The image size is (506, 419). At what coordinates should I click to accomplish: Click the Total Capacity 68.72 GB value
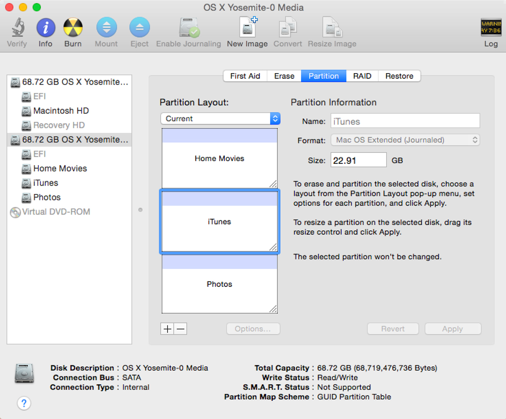tap(377, 368)
